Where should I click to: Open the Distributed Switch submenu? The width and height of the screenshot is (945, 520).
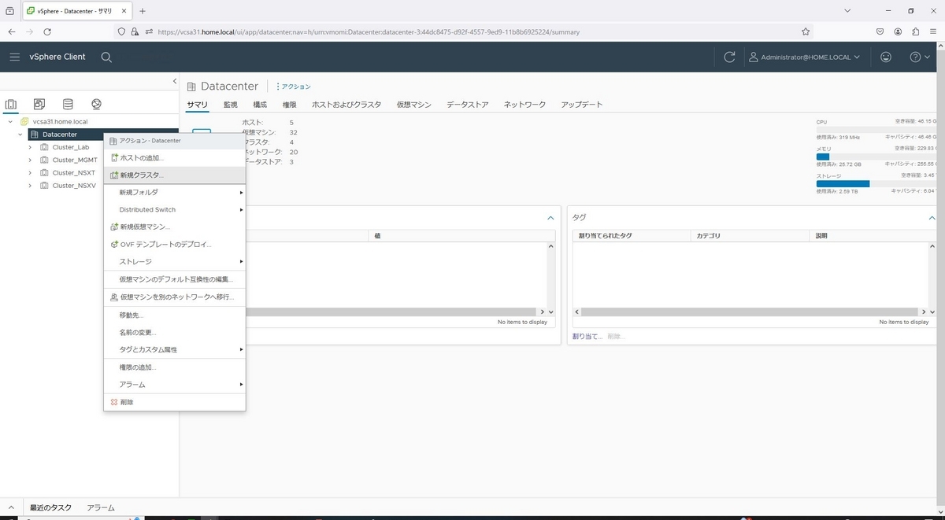coord(175,209)
